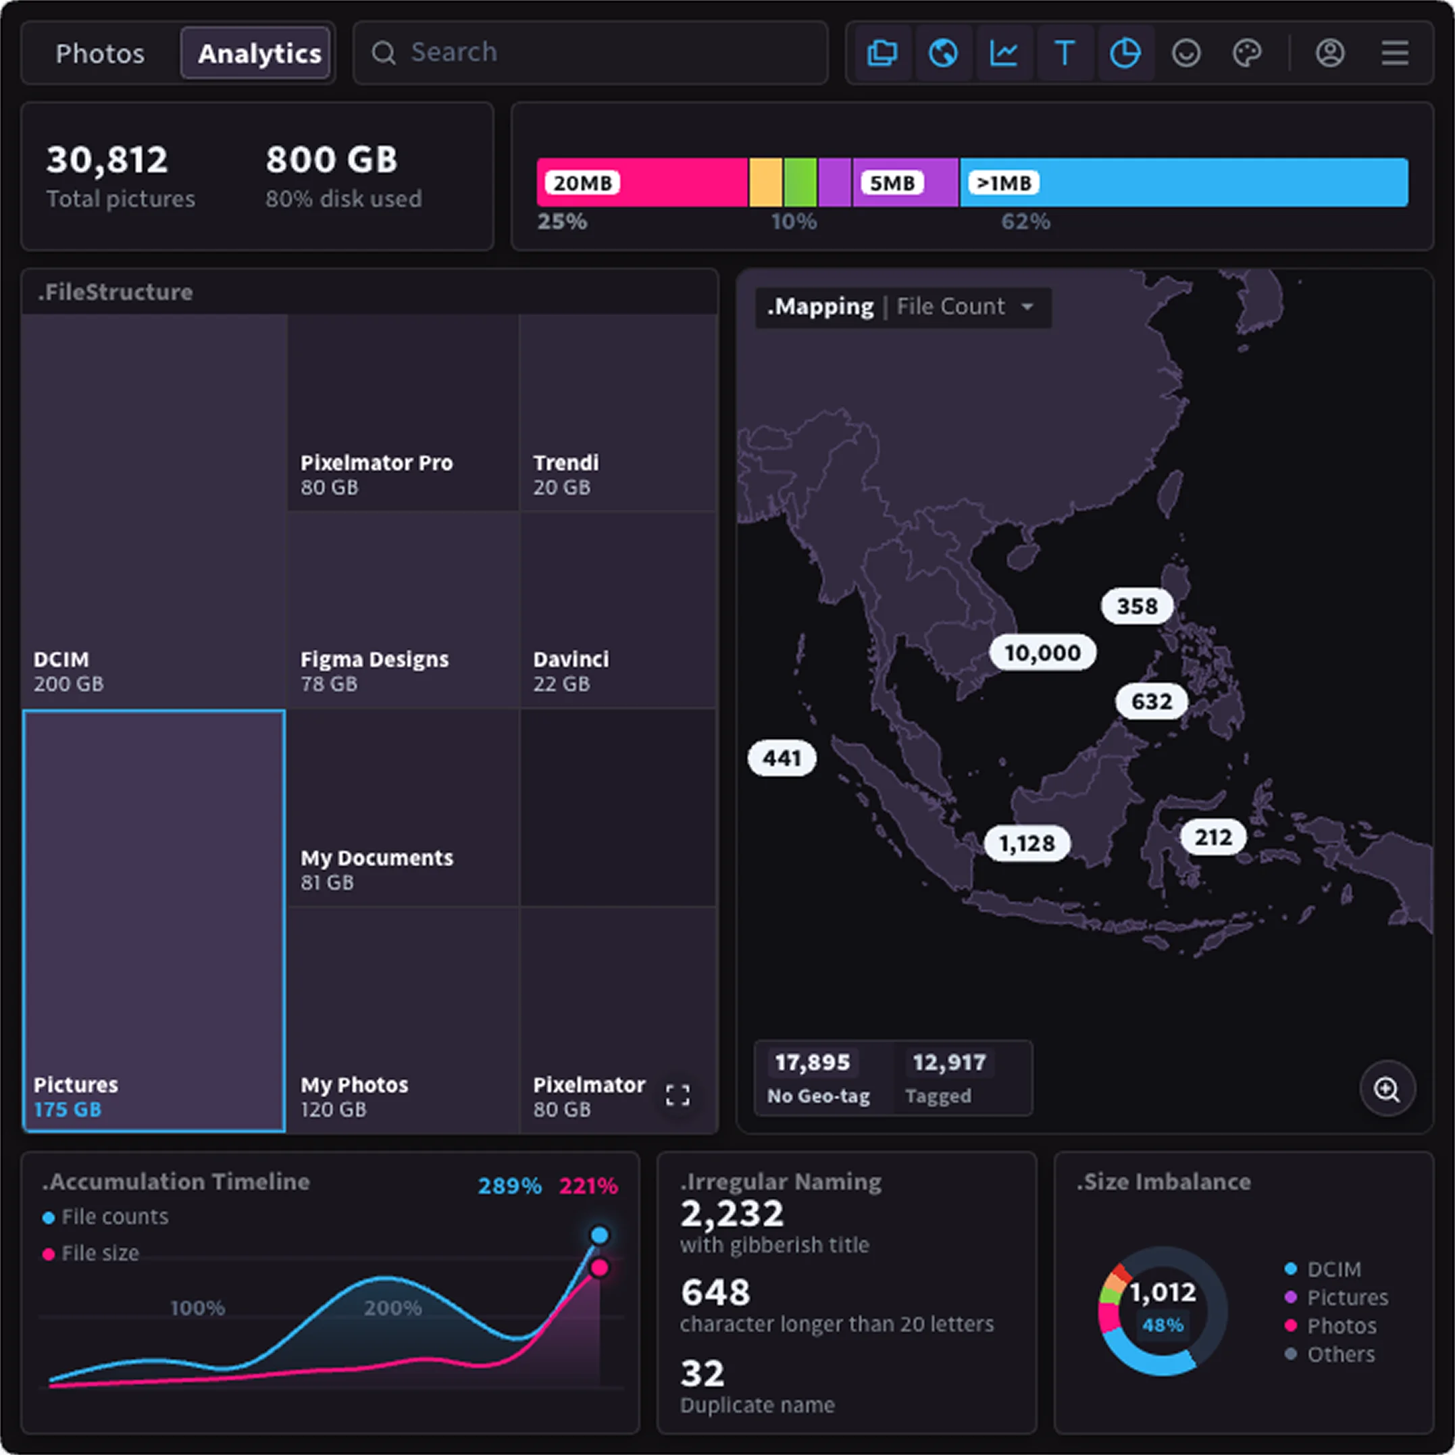Screen dimensions: 1455x1455
Task: Toggle the text naming T icon
Action: coord(1065,53)
